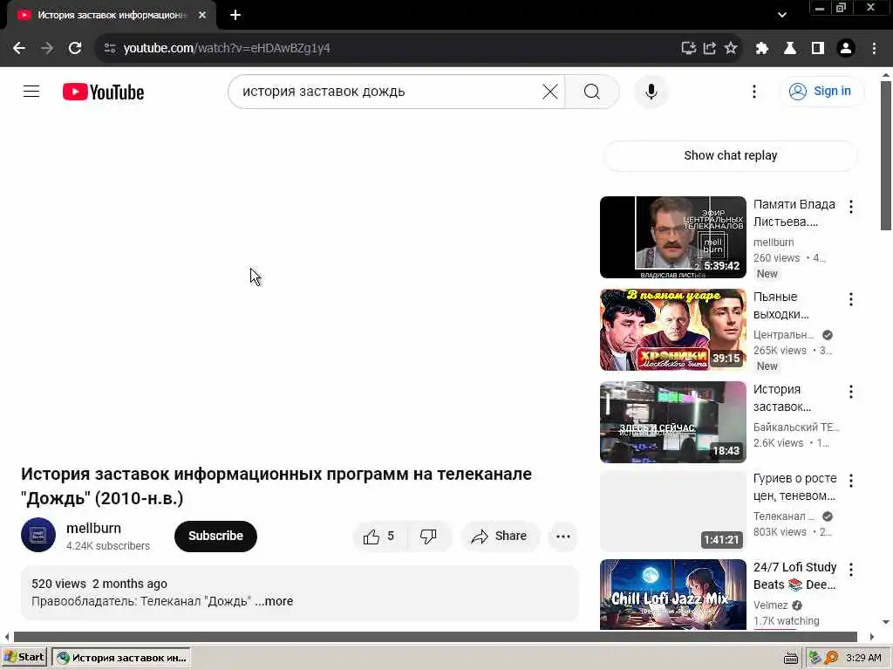Select the История заставок taskbar button
Screen dimensions: 893x670
[121, 658]
